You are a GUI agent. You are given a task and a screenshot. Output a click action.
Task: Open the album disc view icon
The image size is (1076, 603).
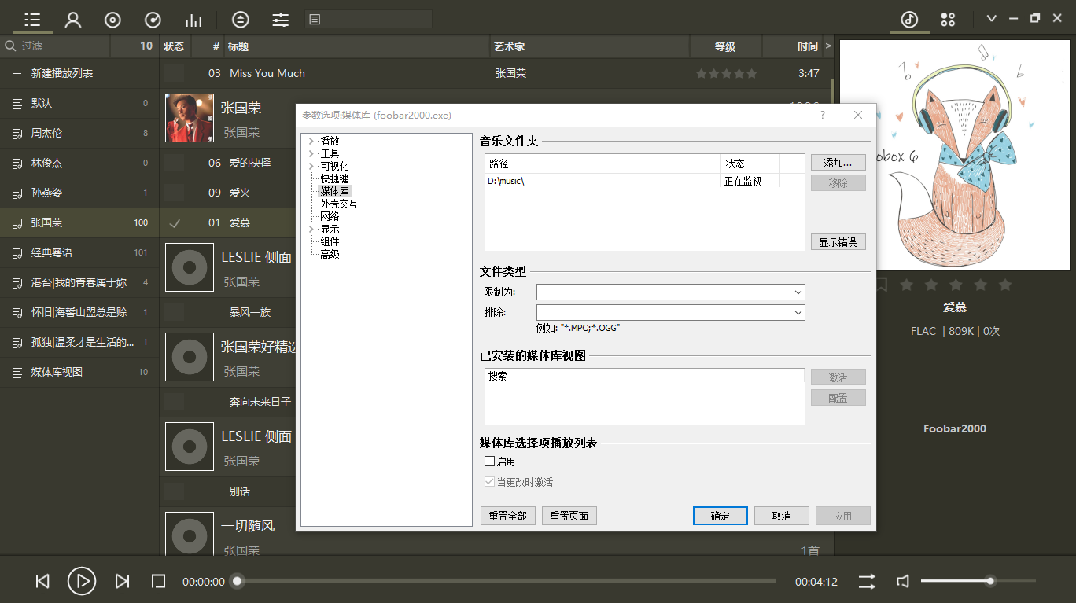[113, 20]
